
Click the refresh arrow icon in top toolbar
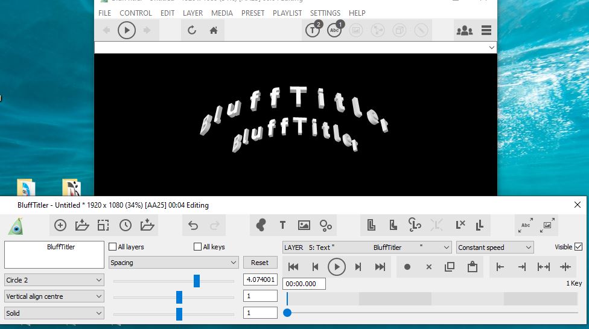[x=192, y=30]
